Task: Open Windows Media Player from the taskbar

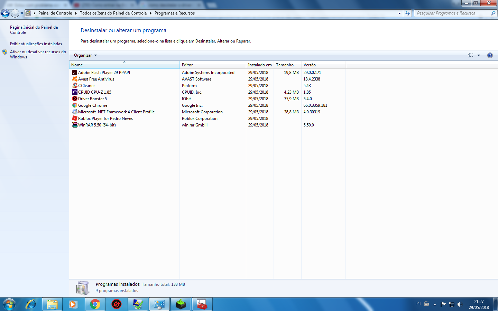Action: click(73, 304)
